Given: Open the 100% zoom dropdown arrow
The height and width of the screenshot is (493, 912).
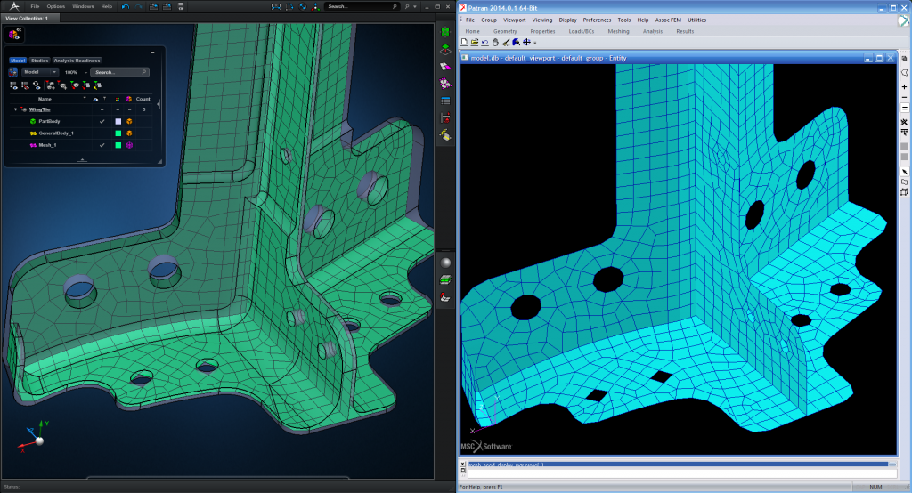Looking at the screenshot, I should 85,72.
